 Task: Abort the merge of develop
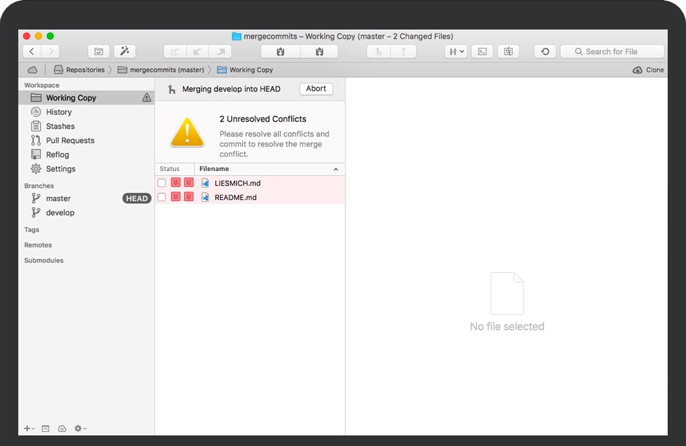click(316, 89)
